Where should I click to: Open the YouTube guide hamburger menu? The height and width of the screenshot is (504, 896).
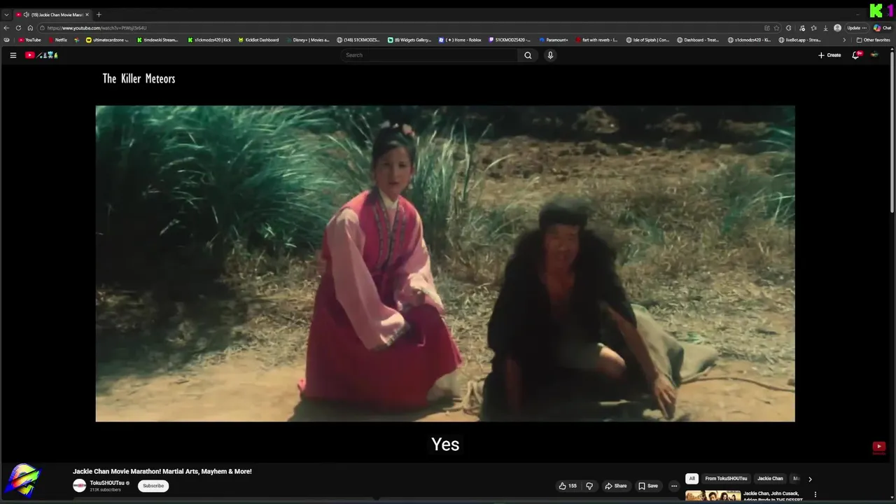13,55
